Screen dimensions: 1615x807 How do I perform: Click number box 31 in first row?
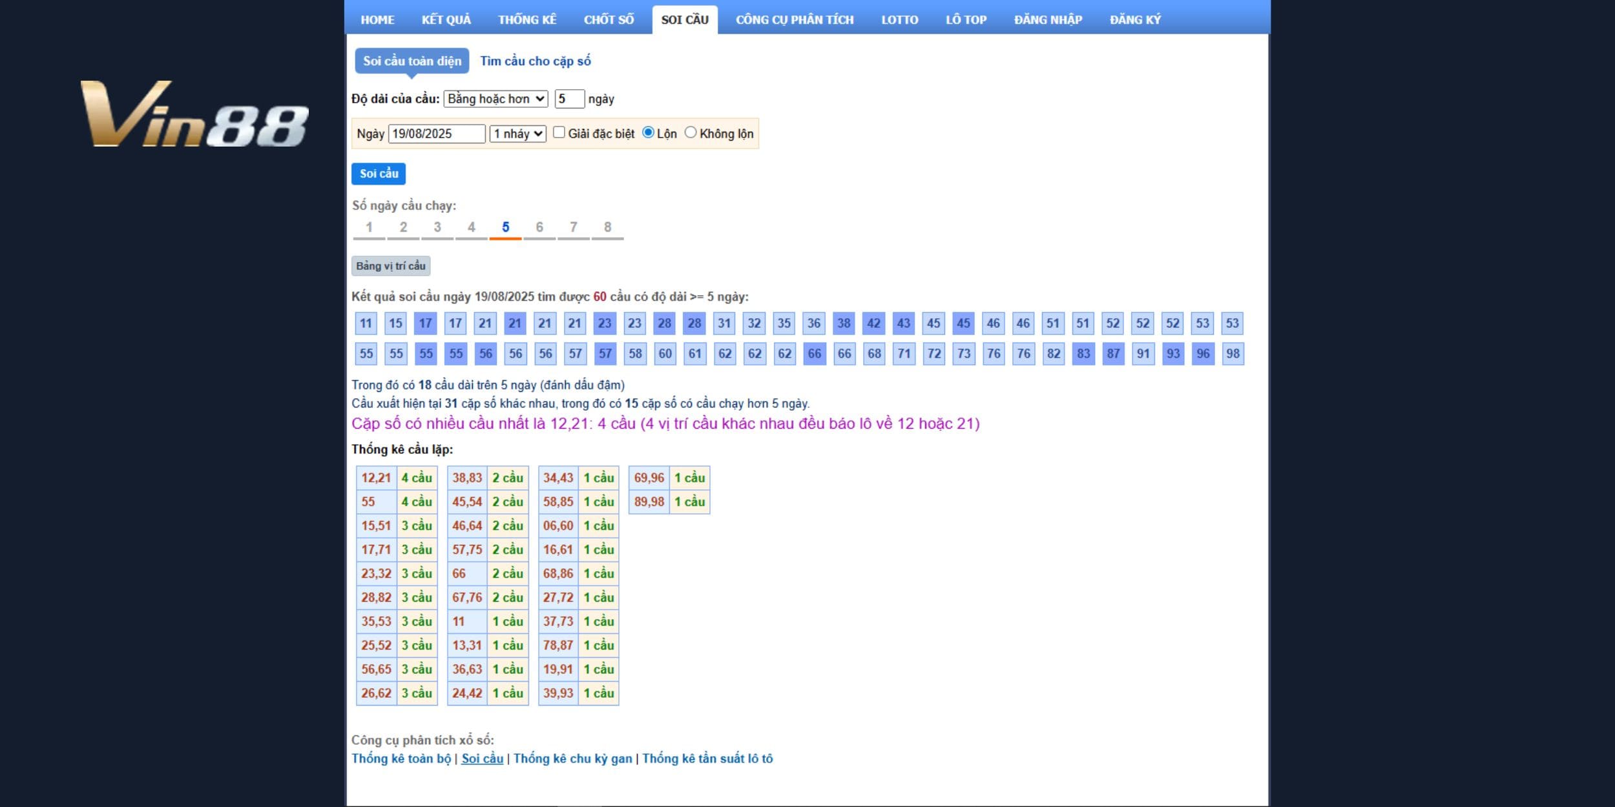coord(724,323)
